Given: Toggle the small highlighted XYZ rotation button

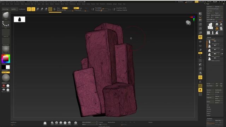Looking at the screenshot, I should click(x=200, y=53).
